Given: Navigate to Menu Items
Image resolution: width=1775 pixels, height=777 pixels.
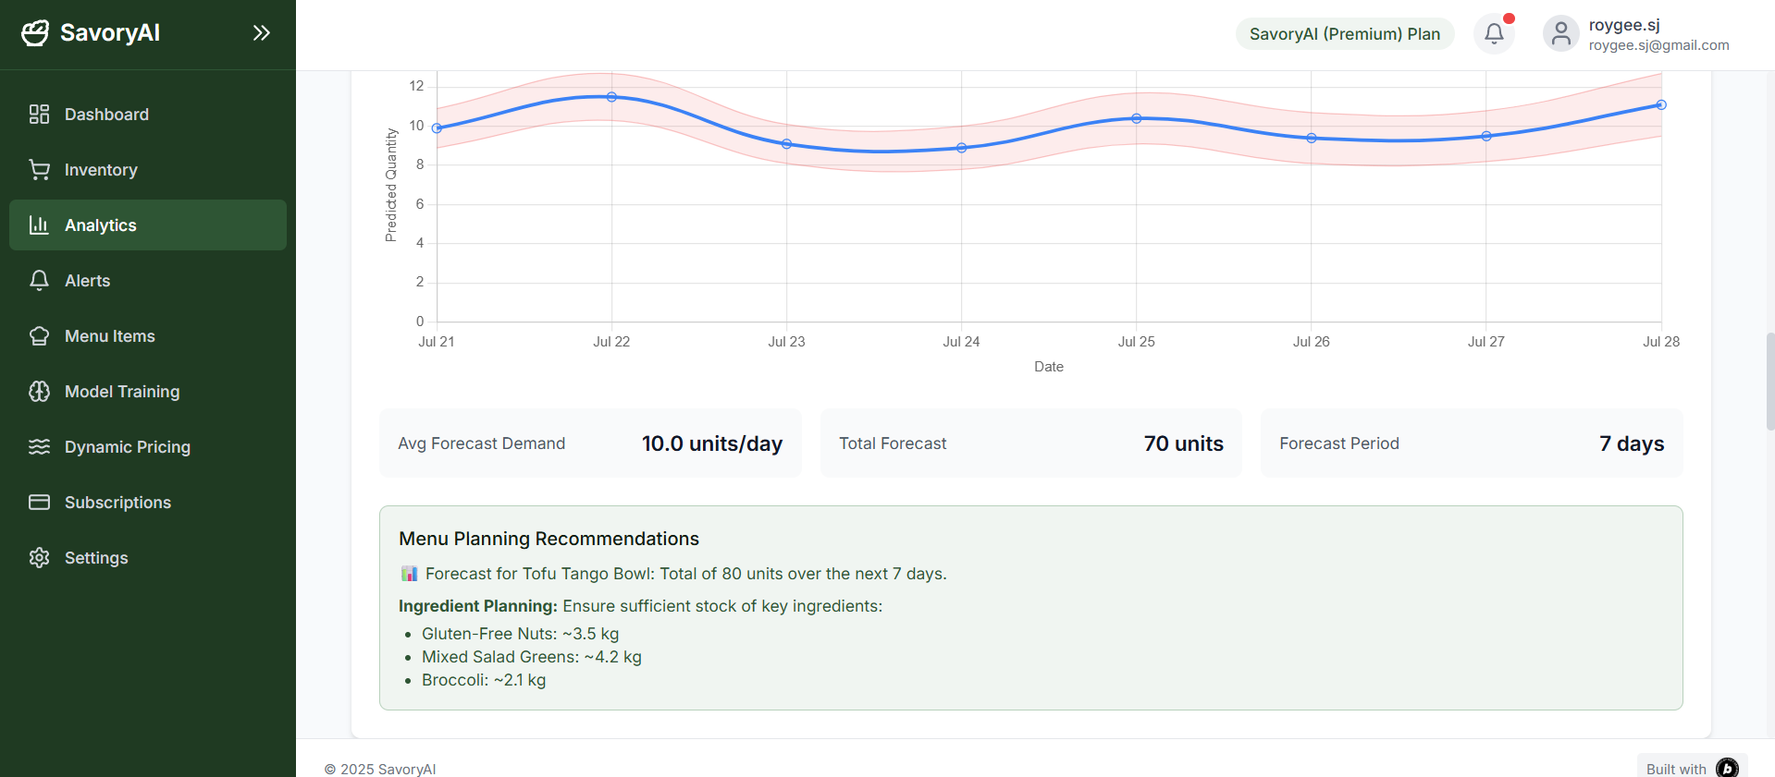Looking at the screenshot, I should 148,336.
